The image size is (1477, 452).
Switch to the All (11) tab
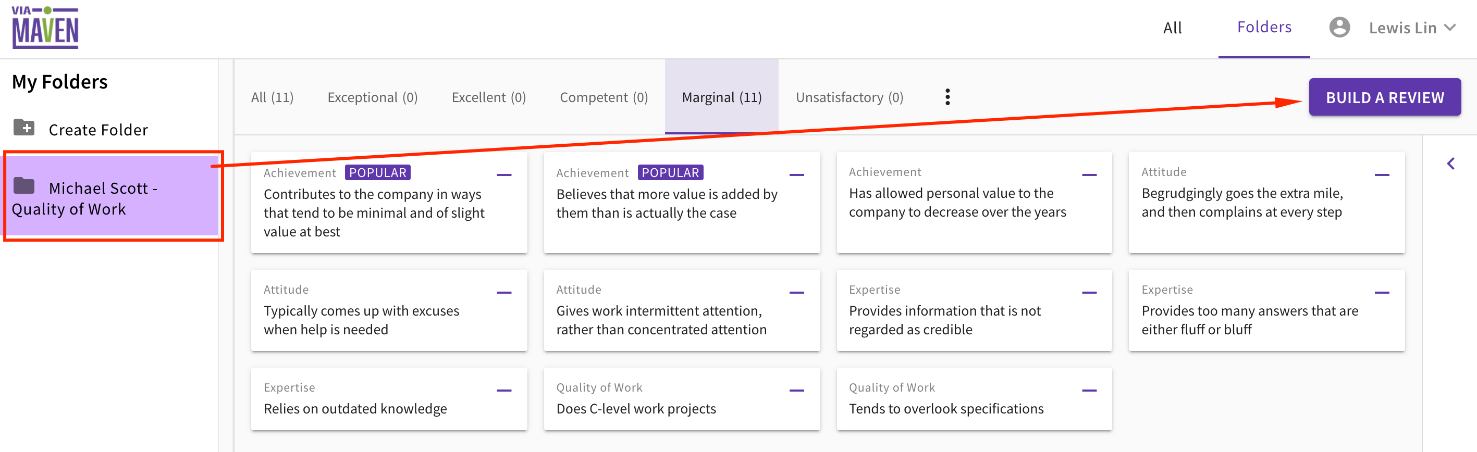pos(273,97)
